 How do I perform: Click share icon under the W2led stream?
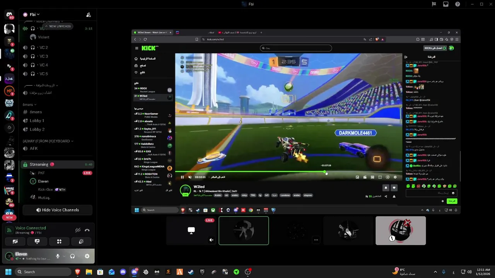point(386,197)
